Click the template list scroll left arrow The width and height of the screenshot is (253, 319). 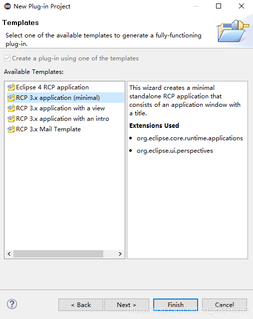tap(9, 254)
